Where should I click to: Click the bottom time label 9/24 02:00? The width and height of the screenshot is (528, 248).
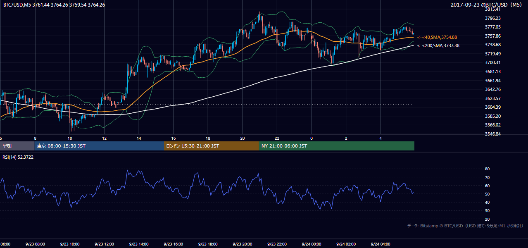(x=346, y=244)
